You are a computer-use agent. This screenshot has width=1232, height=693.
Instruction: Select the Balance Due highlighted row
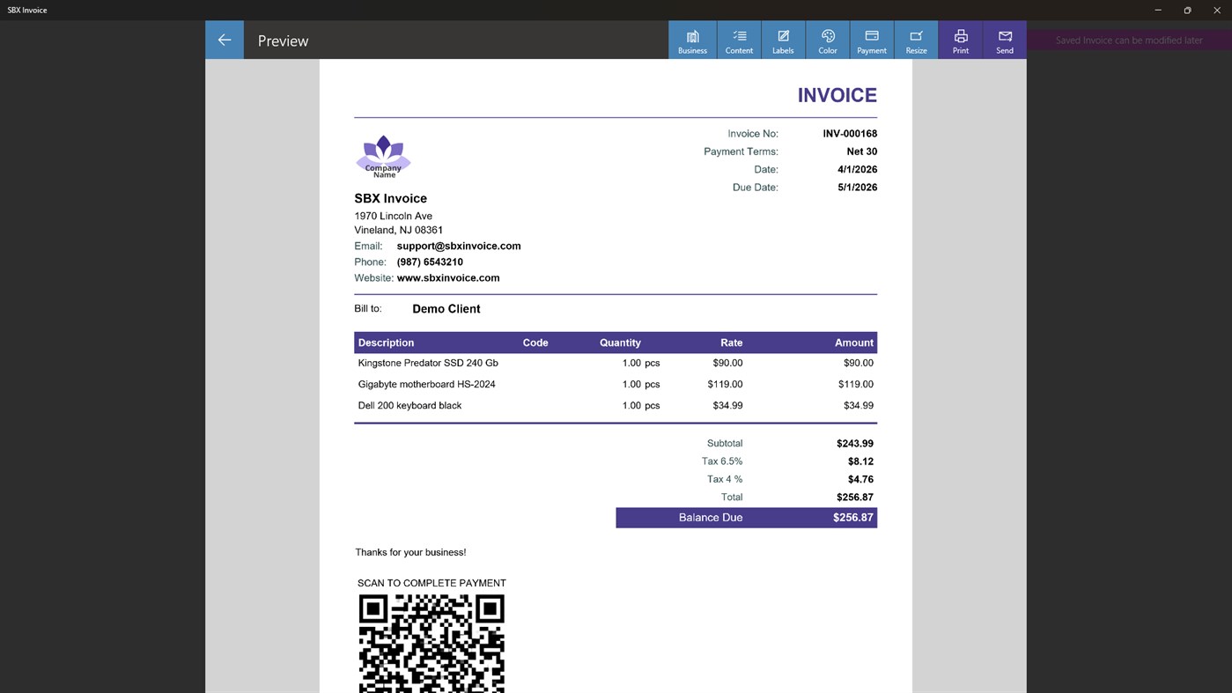click(x=745, y=517)
